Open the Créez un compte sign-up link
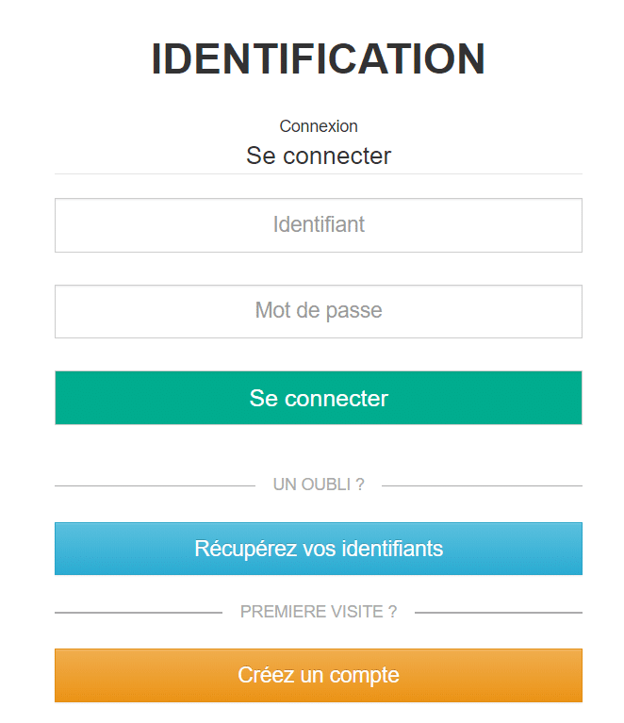The image size is (624, 723). click(319, 675)
